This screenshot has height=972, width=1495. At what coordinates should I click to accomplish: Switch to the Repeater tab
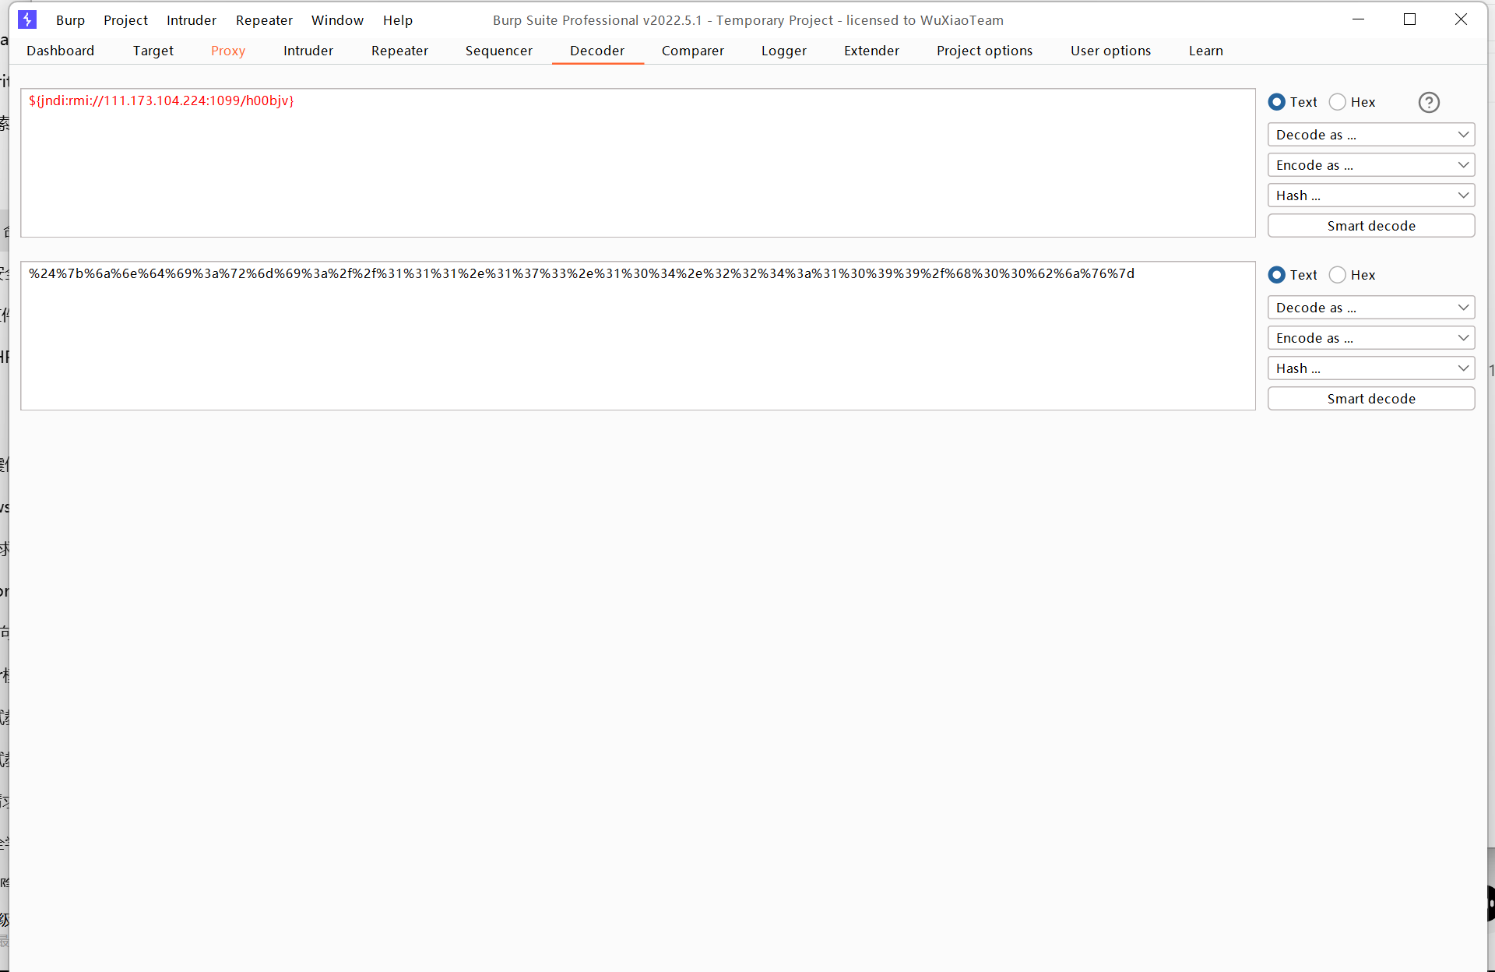click(399, 51)
